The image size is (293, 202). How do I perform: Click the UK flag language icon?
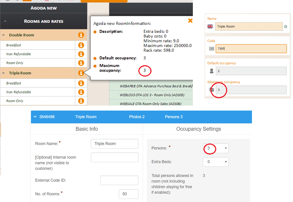[x=210, y=26]
